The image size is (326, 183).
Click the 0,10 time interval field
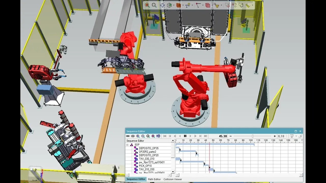[281, 136]
